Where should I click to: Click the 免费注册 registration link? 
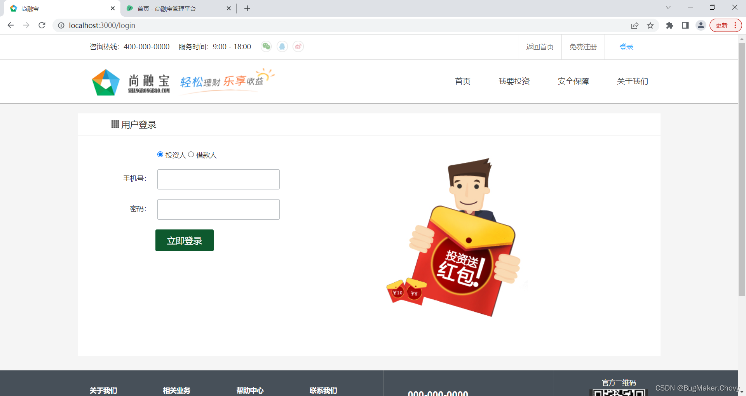click(x=582, y=47)
